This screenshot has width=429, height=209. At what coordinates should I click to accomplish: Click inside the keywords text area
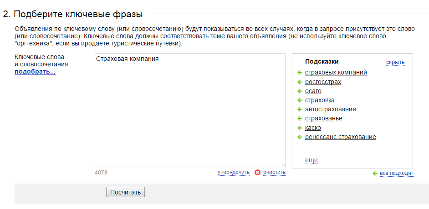pyautogui.click(x=190, y=110)
